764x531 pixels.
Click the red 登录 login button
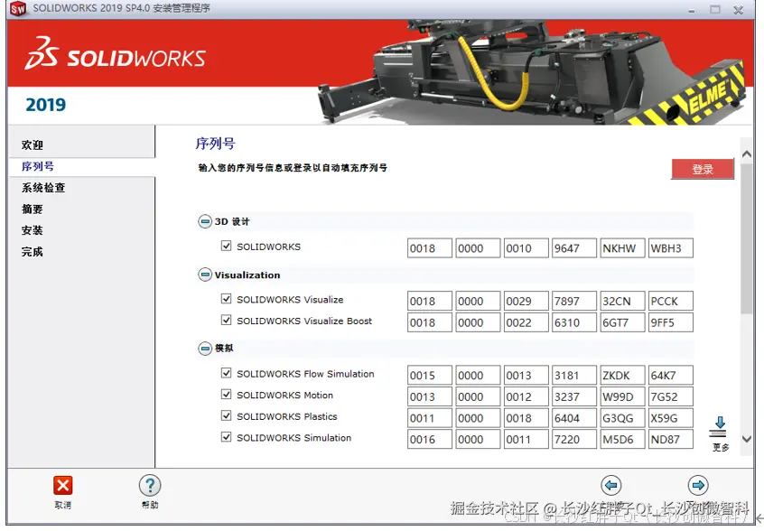(703, 169)
